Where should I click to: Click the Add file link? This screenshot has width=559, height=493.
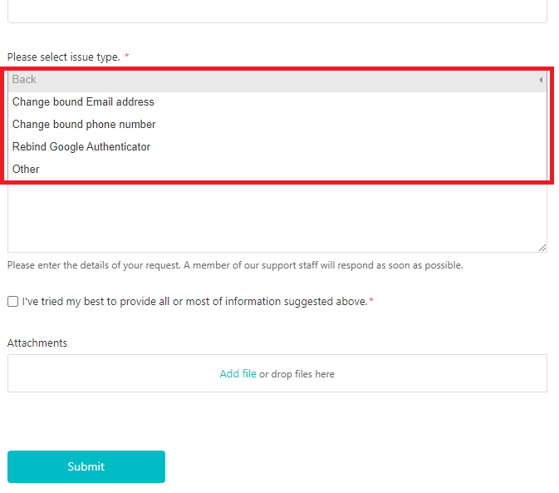pyautogui.click(x=238, y=374)
